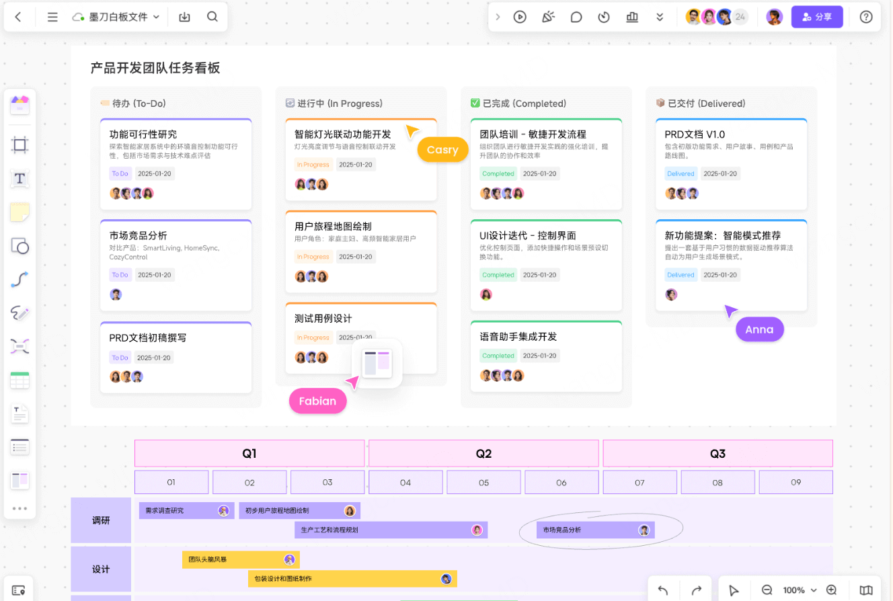Click the 分享 share button
893x601 pixels.
coord(817,16)
